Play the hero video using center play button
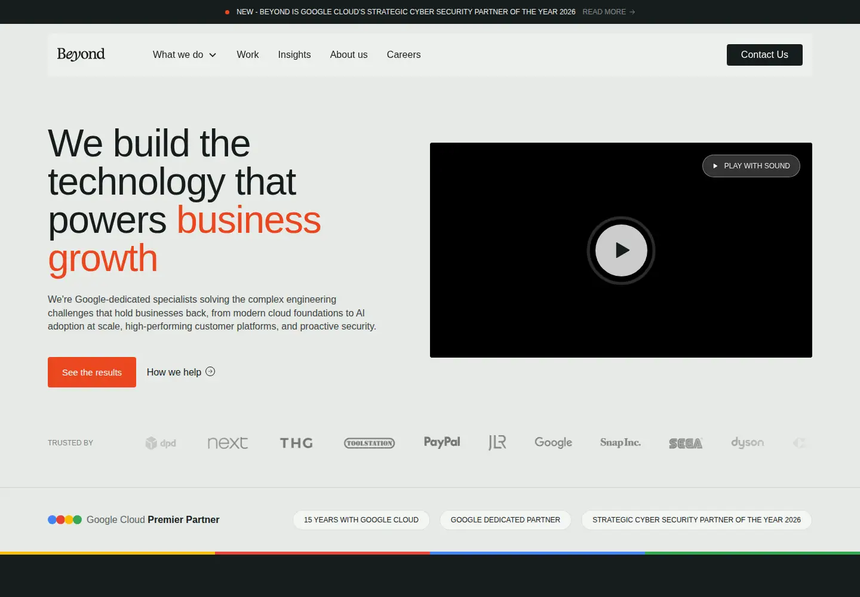 point(621,250)
